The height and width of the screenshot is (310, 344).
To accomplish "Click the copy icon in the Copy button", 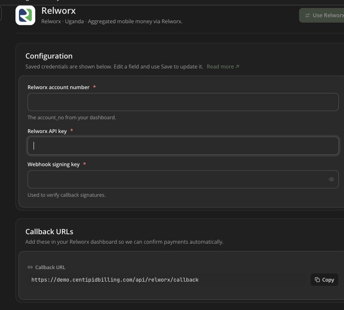I will 317,280.
